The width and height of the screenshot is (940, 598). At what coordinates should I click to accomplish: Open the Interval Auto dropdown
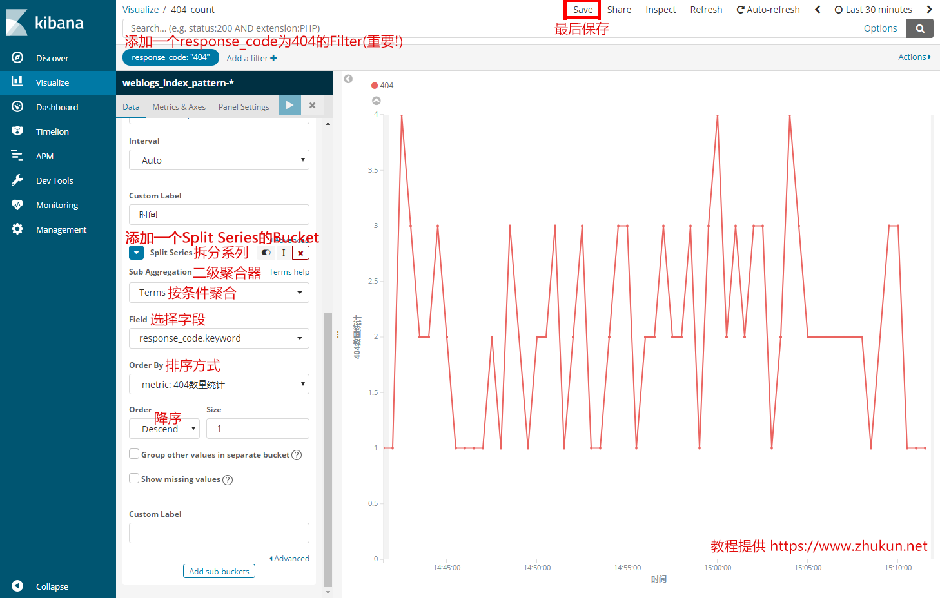pos(219,160)
